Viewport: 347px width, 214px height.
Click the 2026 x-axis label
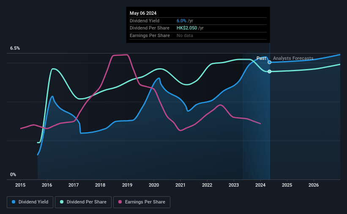pos(314,185)
